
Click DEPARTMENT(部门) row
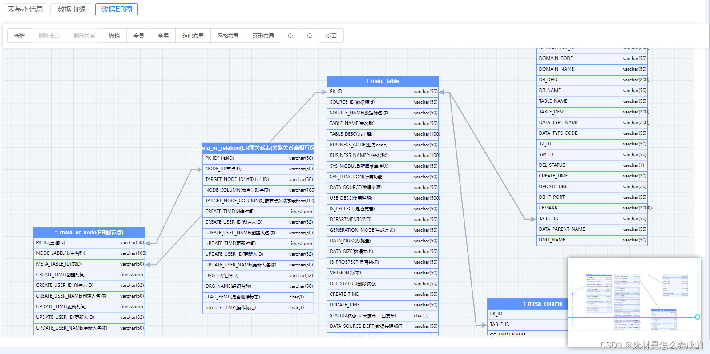pyautogui.click(x=383, y=220)
